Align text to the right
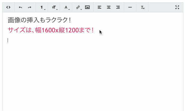 [118, 7]
